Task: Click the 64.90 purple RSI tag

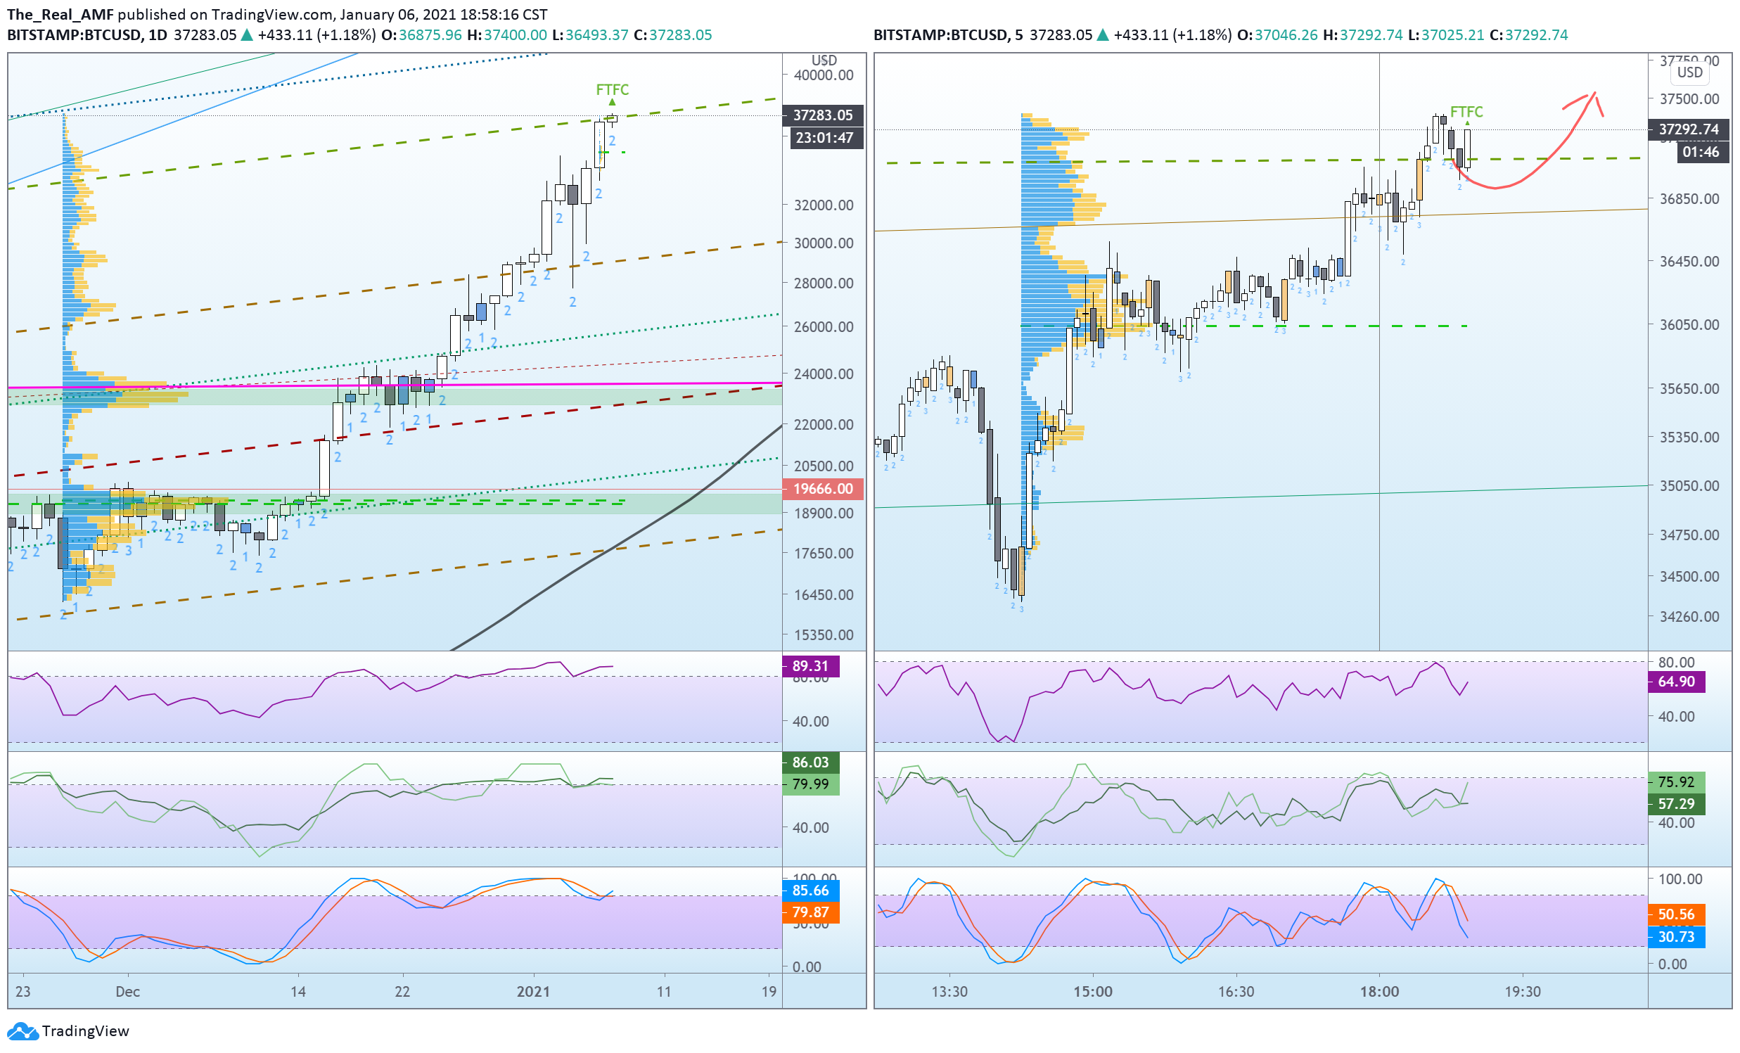Action: [x=1676, y=682]
